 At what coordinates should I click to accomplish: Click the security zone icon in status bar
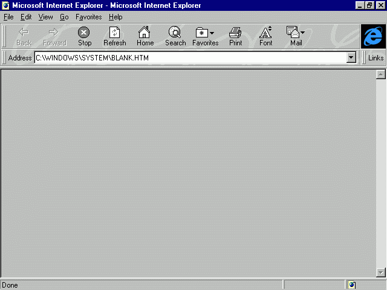pos(352,285)
